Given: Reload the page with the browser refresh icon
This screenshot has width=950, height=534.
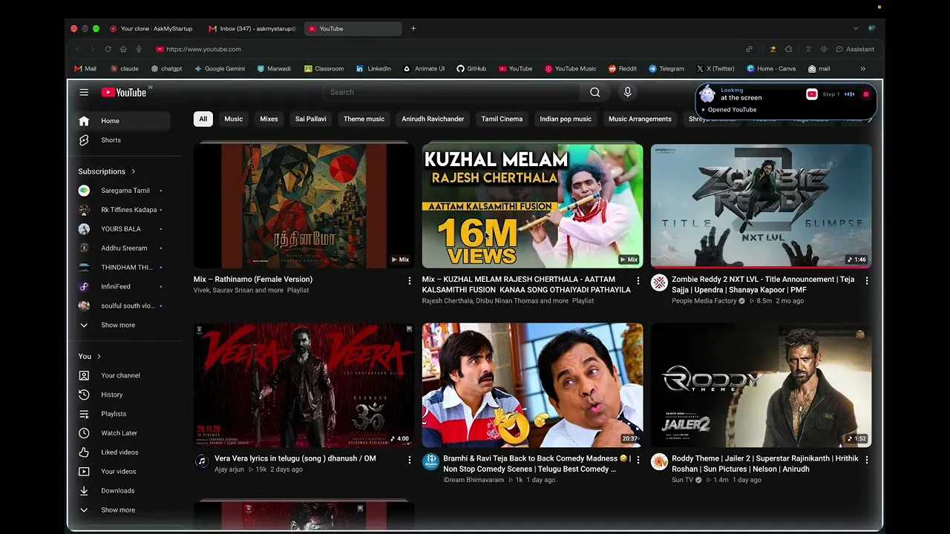Looking at the screenshot, I should tap(108, 49).
